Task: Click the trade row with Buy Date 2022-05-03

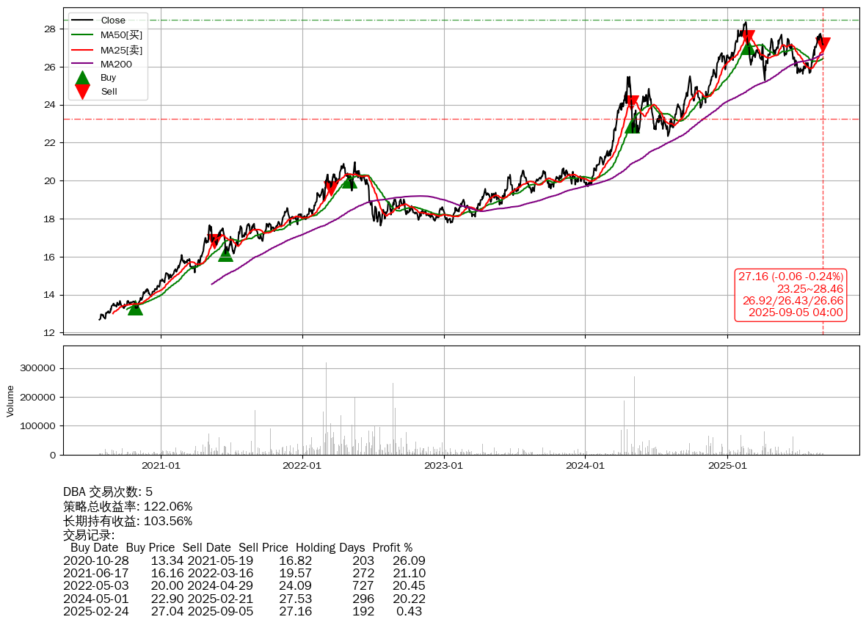Action: [x=244, y=585]
